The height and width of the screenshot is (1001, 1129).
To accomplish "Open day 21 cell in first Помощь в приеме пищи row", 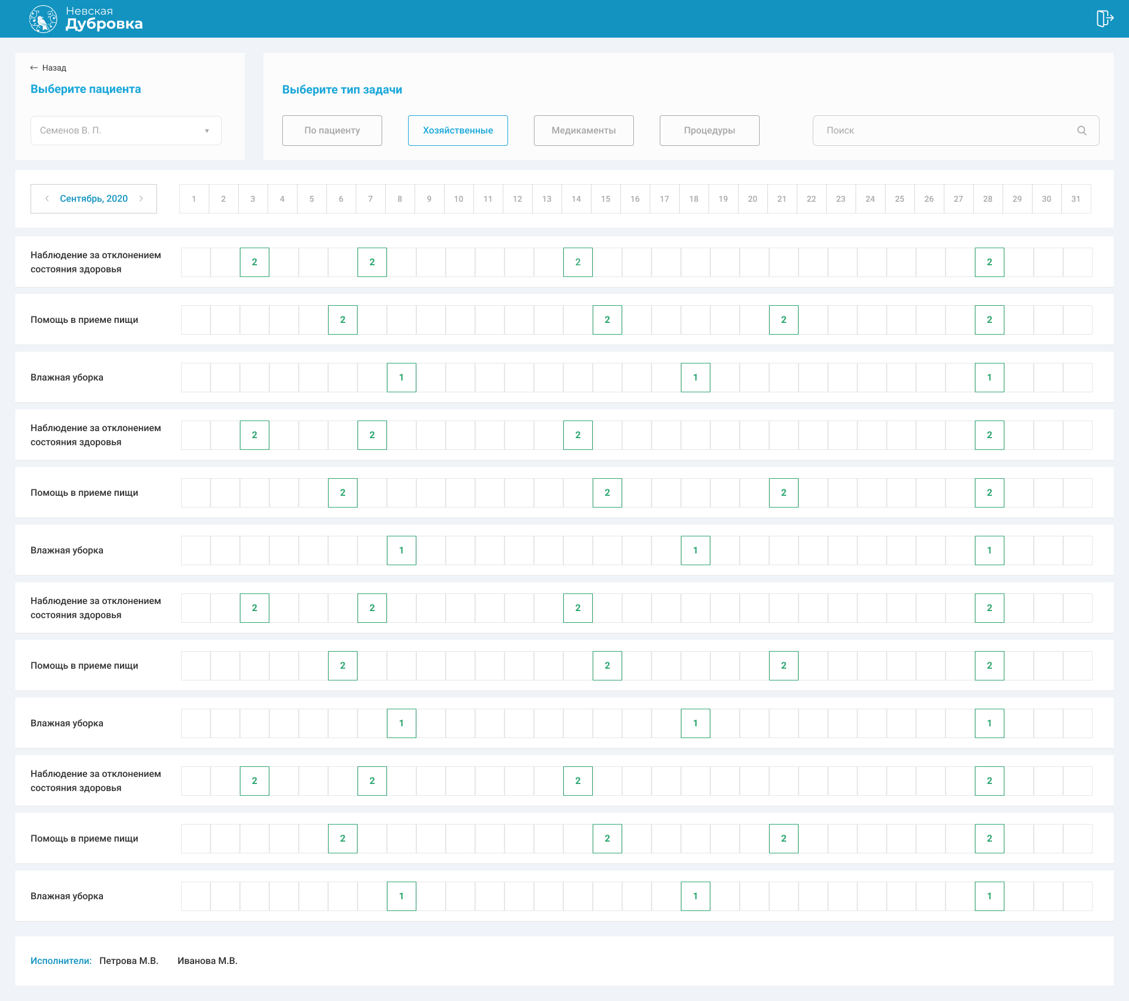I will click(784, 320).
